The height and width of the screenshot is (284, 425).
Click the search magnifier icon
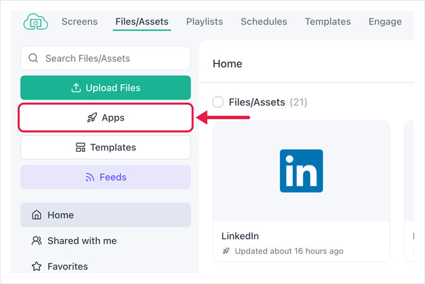[33, 58]
